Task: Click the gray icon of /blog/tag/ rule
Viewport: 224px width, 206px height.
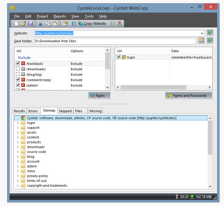Action: (x=23, y=74)
